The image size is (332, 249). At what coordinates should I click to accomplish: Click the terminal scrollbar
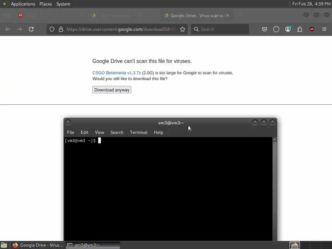[x=275, y=191]
